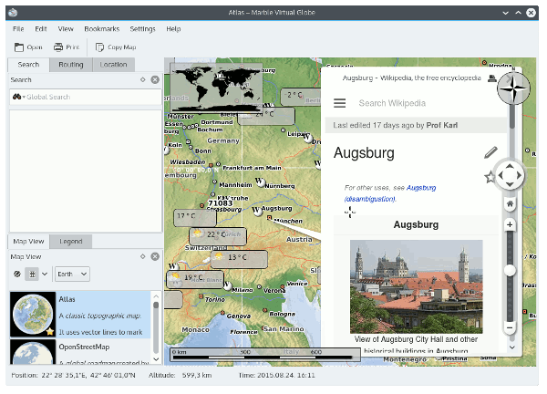Viewport: 547px width, 394px height.
Task: Open the Earth celestial body dropdown
Action: pos(72,274)
